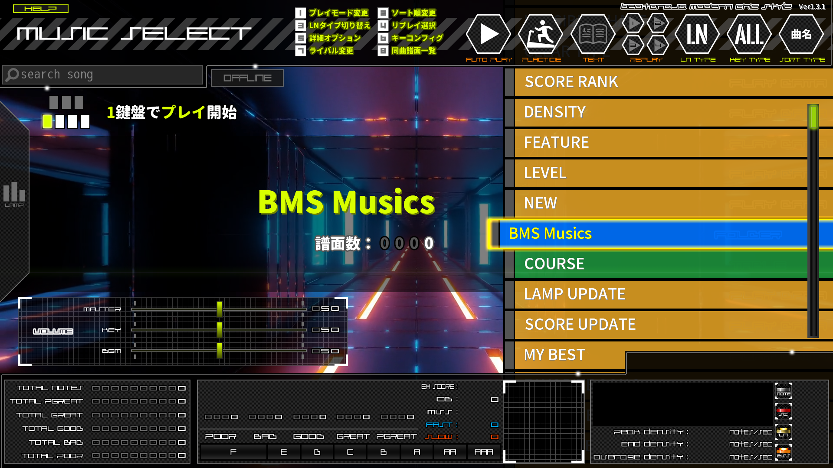Select Replay slot 1 hexagon
This screenshot has width=833, height=468.
tap(633, 23)
